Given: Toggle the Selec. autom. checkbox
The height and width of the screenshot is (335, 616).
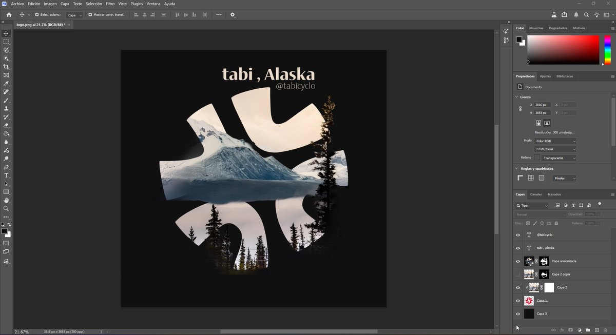Looking at the screenshot, I should point(36,15).
